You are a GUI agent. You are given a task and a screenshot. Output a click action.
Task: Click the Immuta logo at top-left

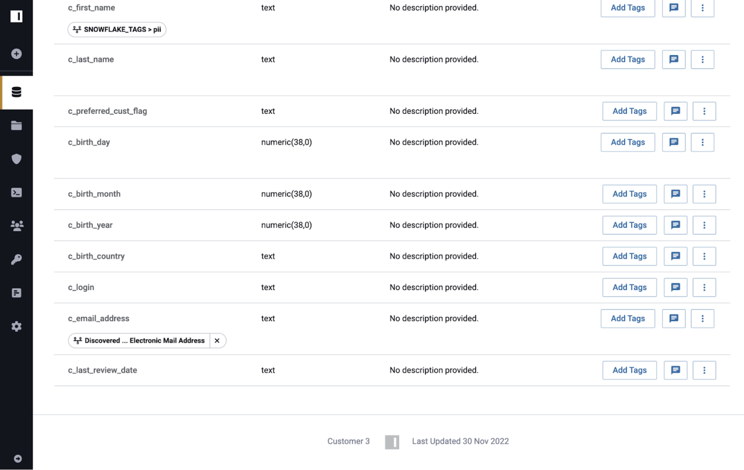coord(16,16)
